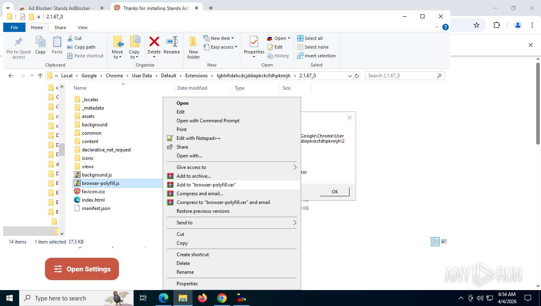541x306 pixels.
Task: Open Chrome Extensions puzzle icon
Action: tap(496, 25)
